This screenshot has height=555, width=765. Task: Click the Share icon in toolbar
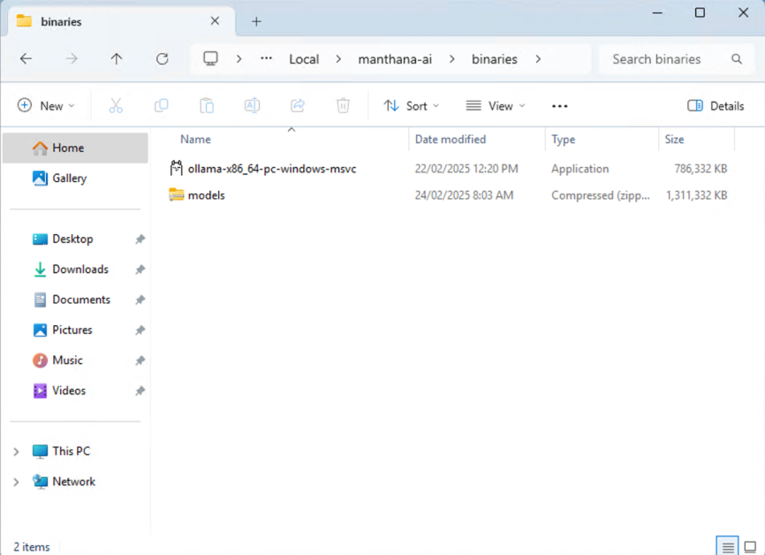tap(298, 106)
